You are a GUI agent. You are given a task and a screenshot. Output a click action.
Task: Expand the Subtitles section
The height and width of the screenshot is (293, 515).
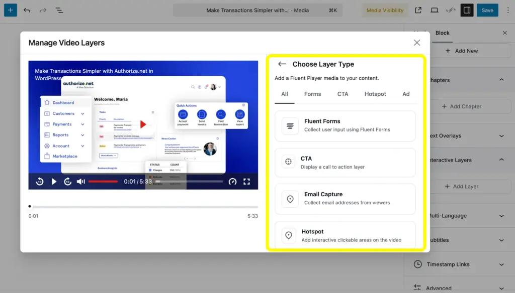pos(501,240)
